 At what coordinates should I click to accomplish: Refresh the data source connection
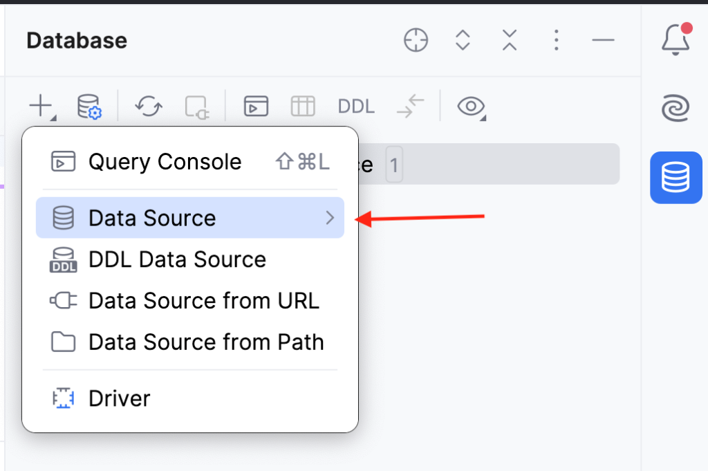coord(148,107)
